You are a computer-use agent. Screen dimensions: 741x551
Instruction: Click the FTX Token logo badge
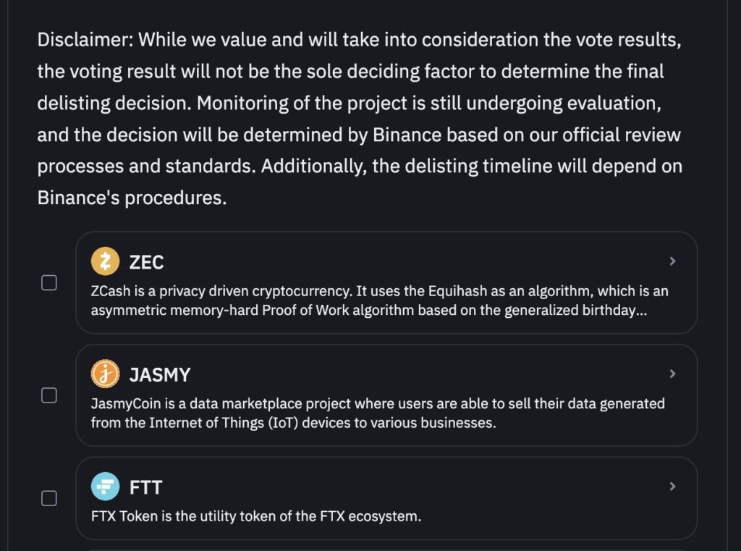point(105,487)
